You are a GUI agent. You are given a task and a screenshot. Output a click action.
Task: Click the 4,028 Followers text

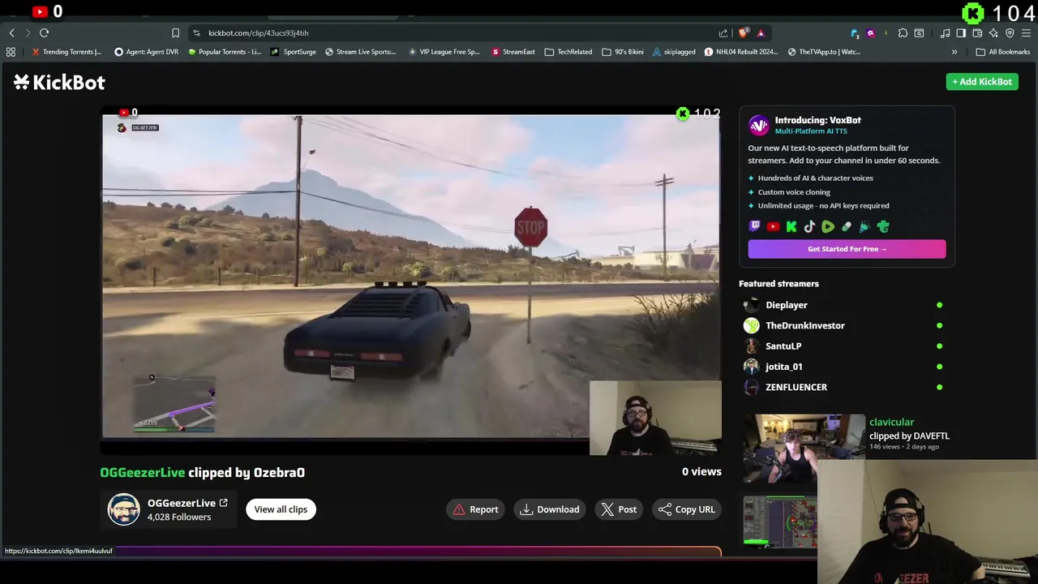pos(179,517)
